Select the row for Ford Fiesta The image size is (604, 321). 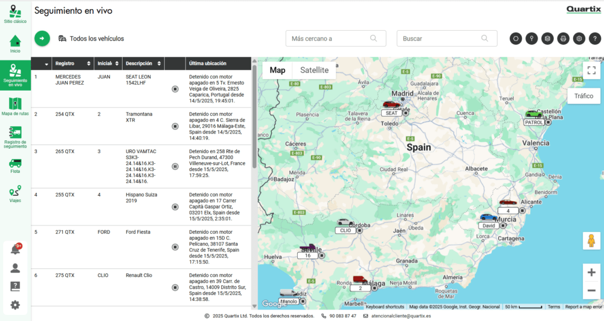pos(141,247)
